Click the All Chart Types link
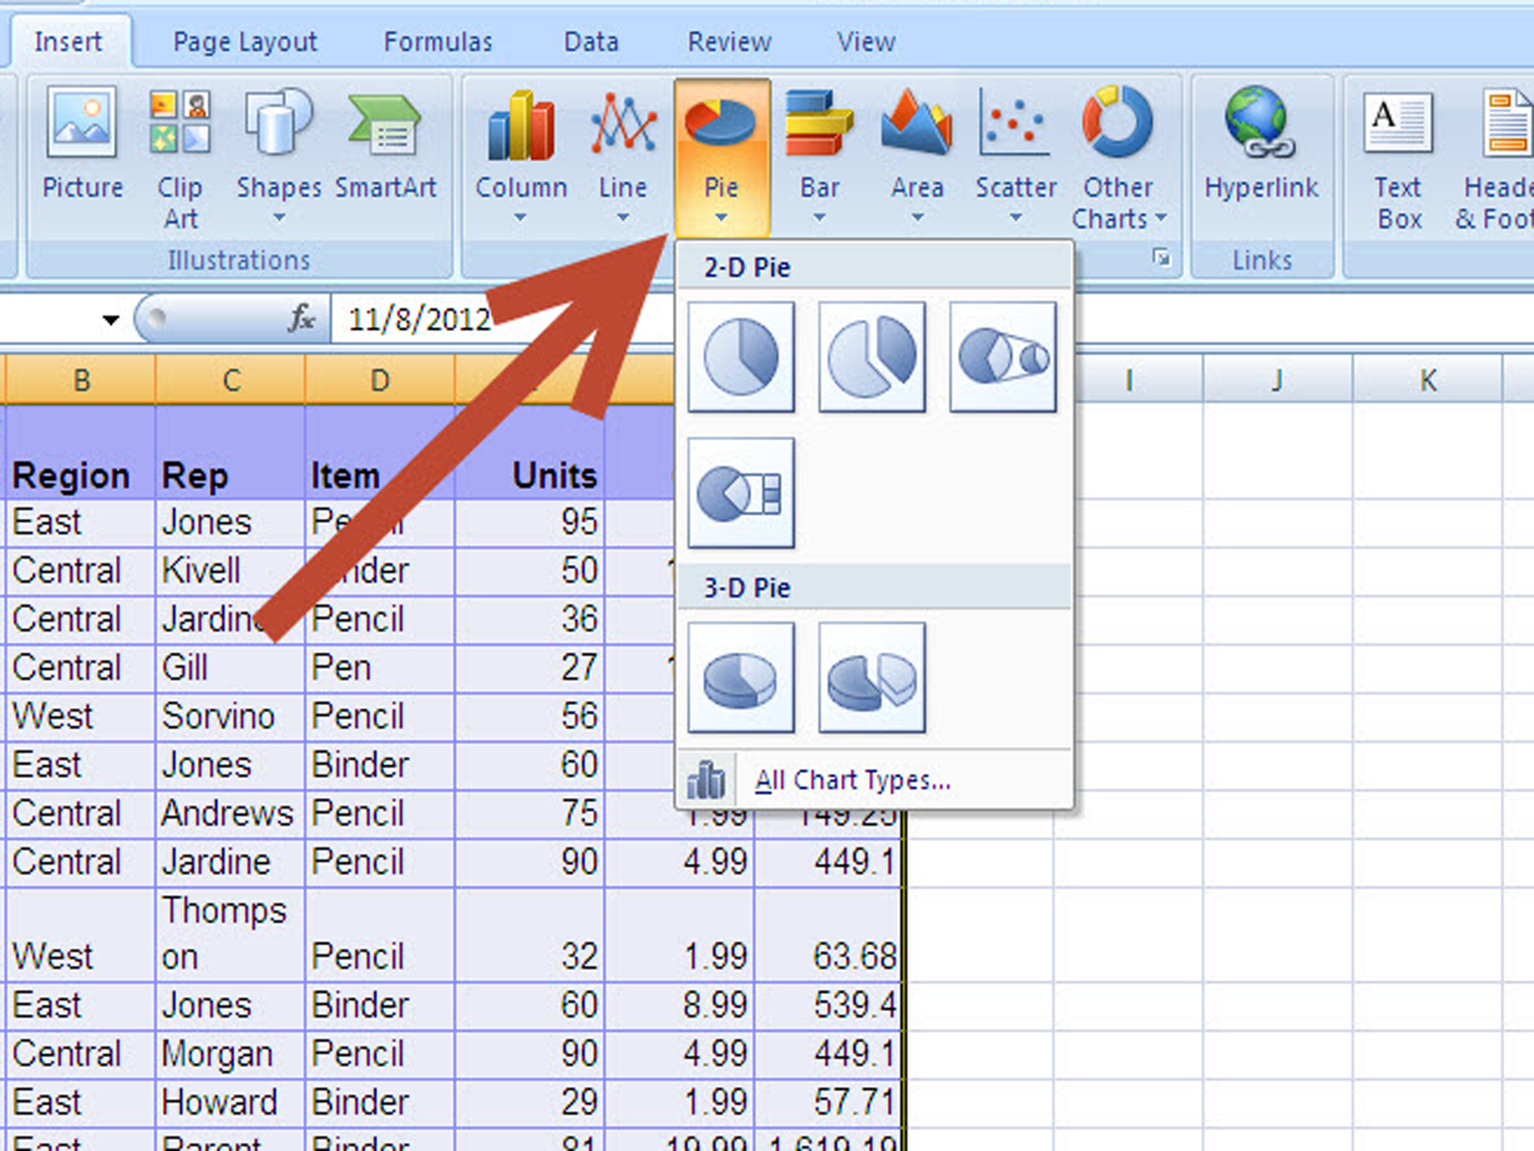Screen dimensions: 1534x1151 852,780
